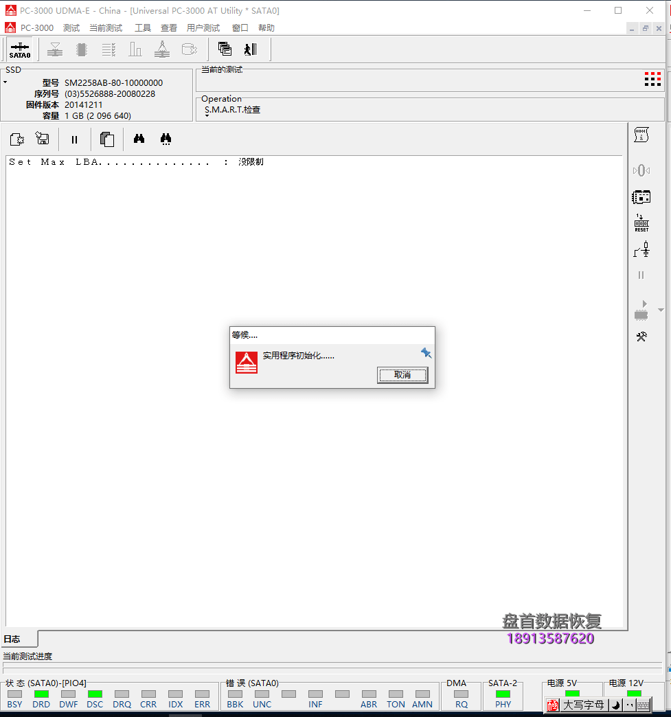Click the red and black dots grid icon
The width and height of the screenshot is (671, 717).
tap(652, 79)
